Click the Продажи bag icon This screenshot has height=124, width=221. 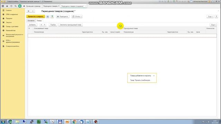pyautogui.click(x=3, y=18)
